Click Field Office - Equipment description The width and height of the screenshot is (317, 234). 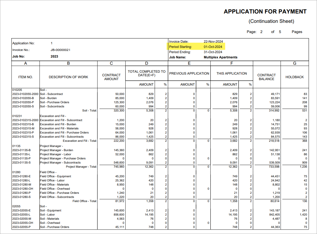coord(56,176)
